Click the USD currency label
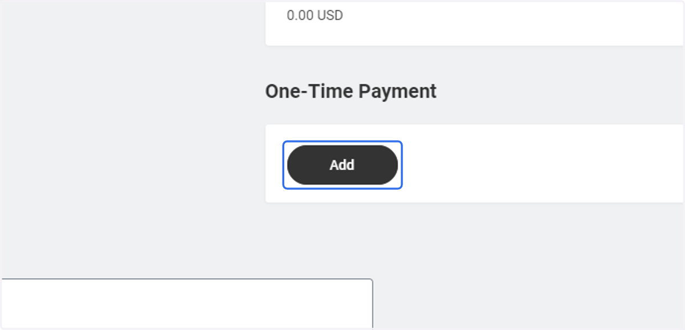Screen dimensions: 685x330 [330, 15]
